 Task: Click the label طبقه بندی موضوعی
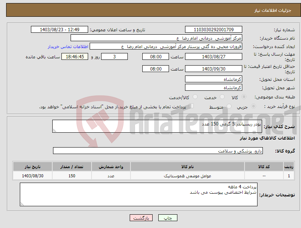click(x=275, y=97)
